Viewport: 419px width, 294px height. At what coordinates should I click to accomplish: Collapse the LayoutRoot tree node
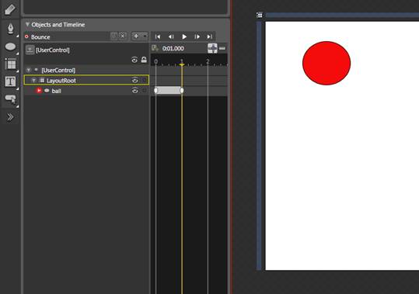(33, 80)
